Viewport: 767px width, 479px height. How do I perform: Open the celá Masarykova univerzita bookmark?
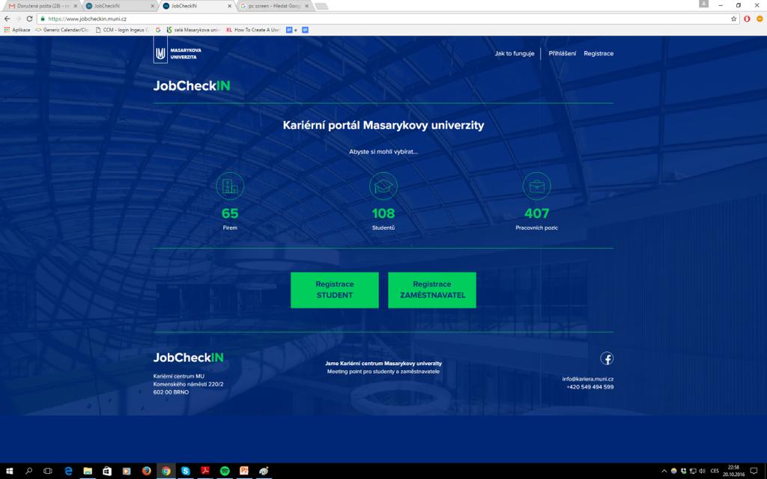(x=194, y=30)
